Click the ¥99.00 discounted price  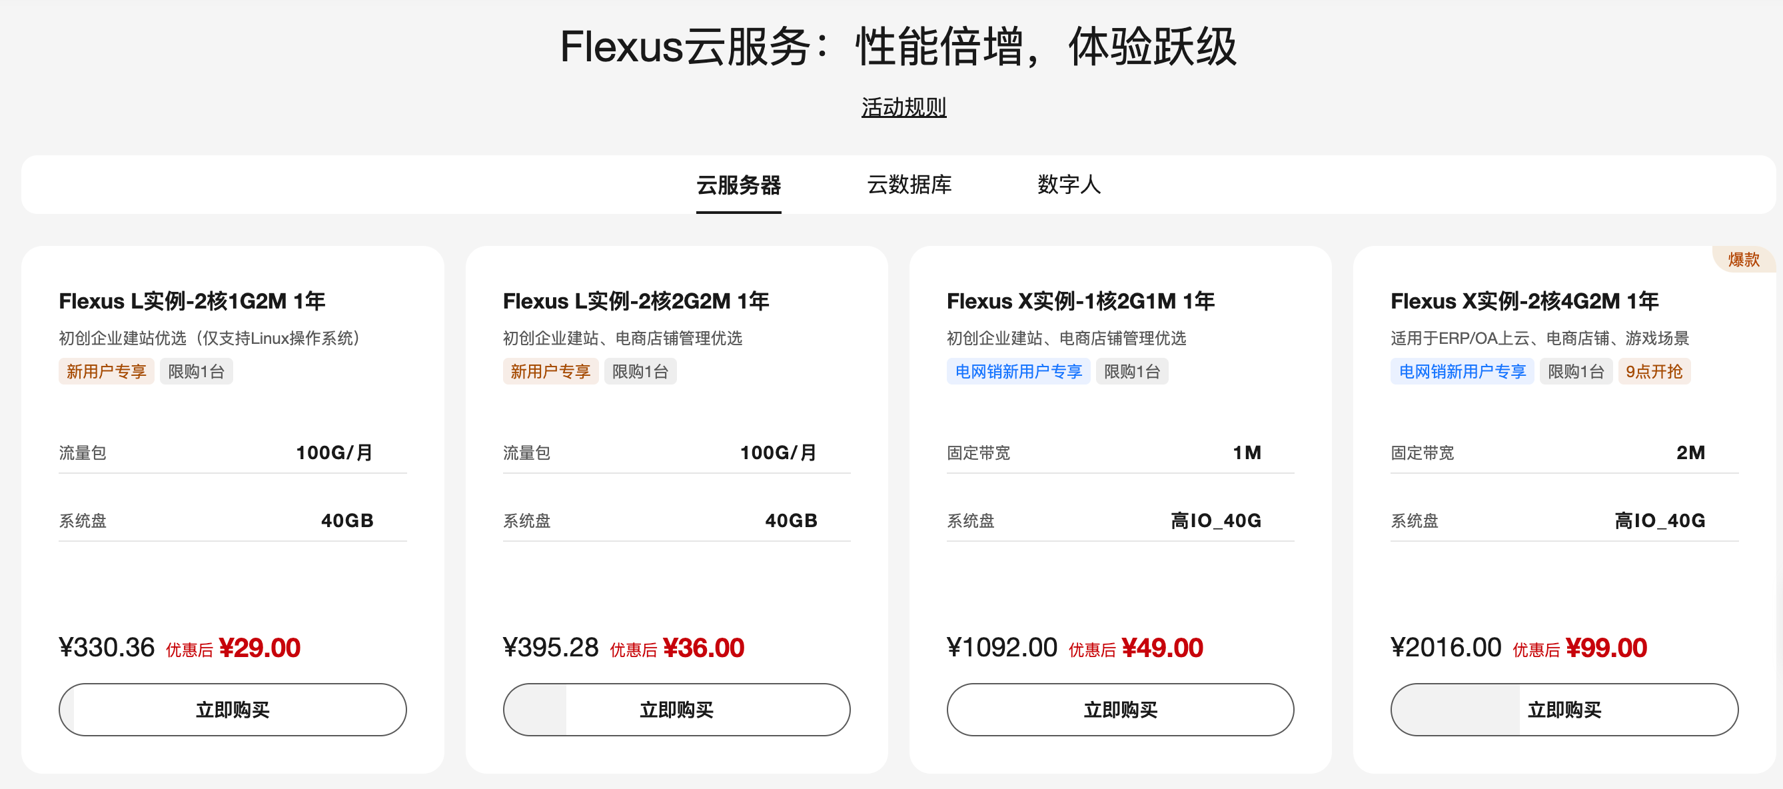click(1606, 648)
